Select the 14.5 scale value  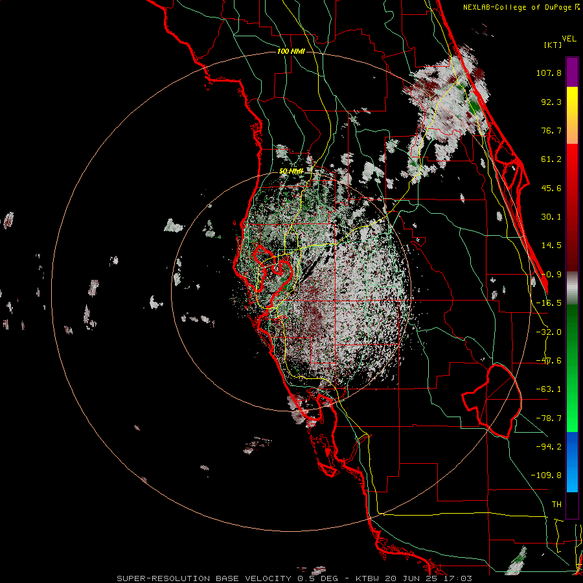pos(551,246)
